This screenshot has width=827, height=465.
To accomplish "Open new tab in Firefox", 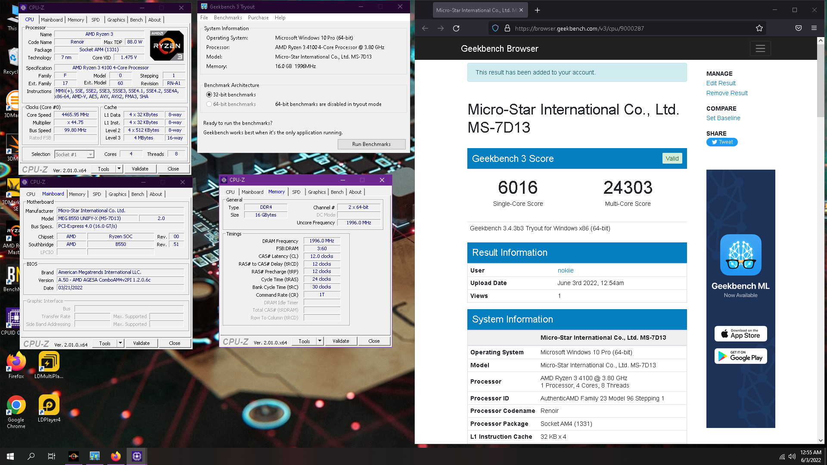I will pyautogui.click(x=537, y=10).
